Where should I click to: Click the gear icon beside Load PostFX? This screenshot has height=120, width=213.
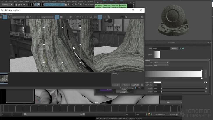click(x=142, y=85)
